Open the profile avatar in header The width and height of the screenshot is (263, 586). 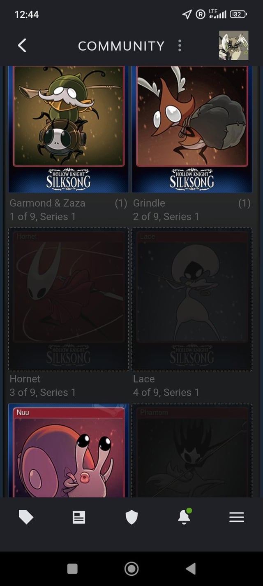coord(233,45)
